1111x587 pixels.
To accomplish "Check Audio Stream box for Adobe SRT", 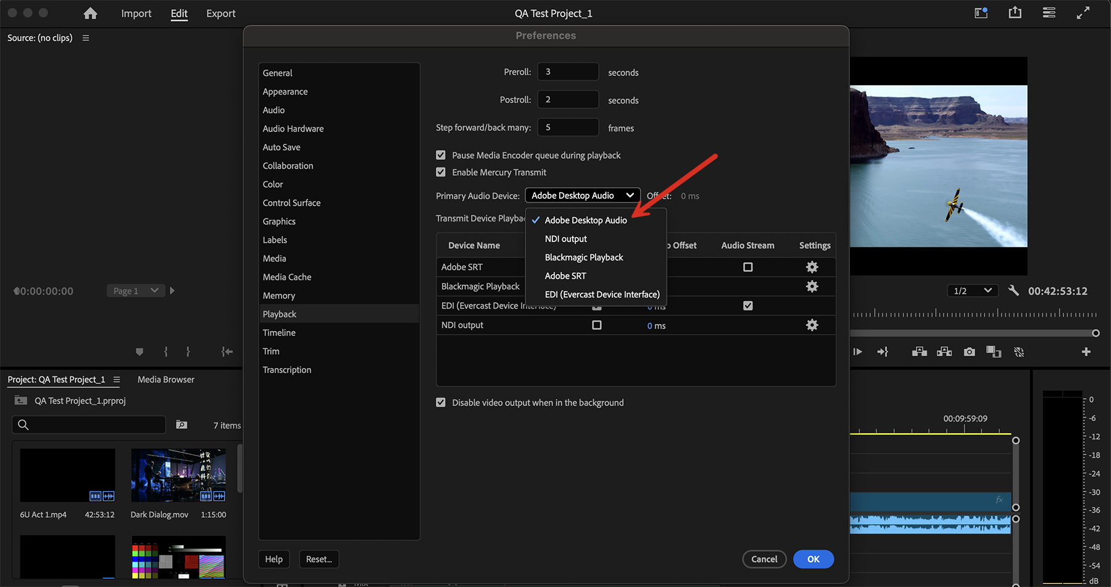I will click(x=748, y=267).
